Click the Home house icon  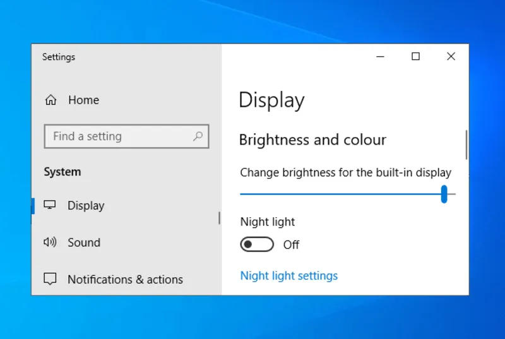point(50,100)
